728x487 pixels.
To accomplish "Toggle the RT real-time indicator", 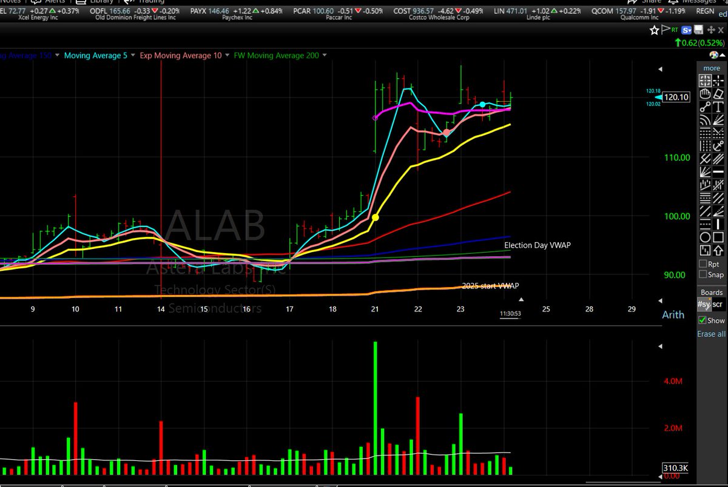I will pos(675,29).
